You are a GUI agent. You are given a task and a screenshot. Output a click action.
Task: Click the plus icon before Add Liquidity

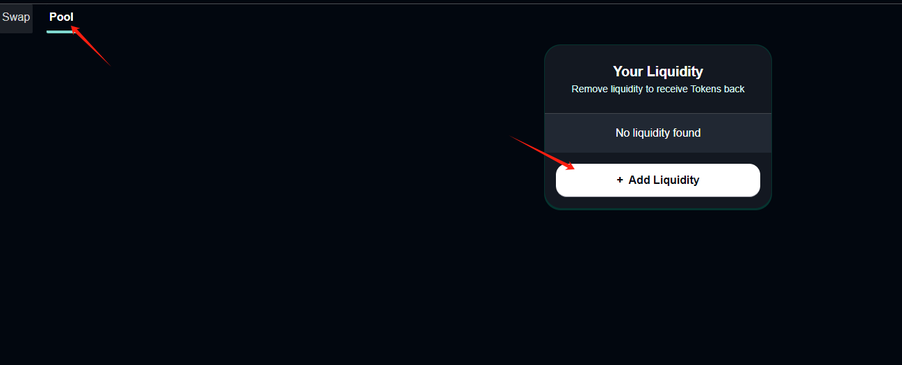coord(620,180)
